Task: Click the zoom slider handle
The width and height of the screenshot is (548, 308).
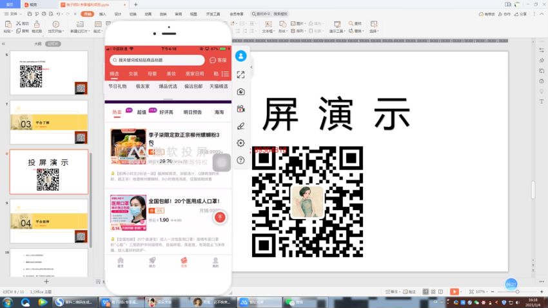Action: 517,292
